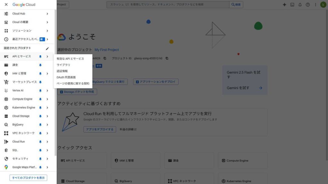Copy the project ID glassy-song-455512-h0

pos(167,58)
